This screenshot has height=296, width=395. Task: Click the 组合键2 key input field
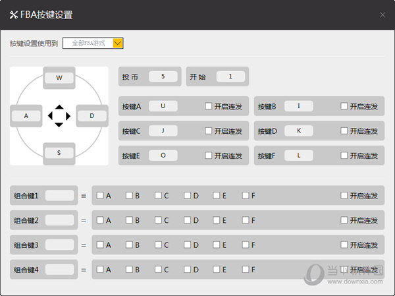[60, 220]
